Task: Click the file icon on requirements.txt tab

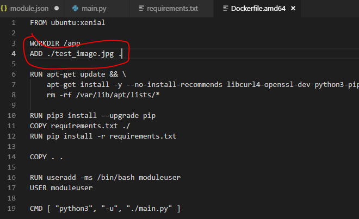Action: pos(142,8)
